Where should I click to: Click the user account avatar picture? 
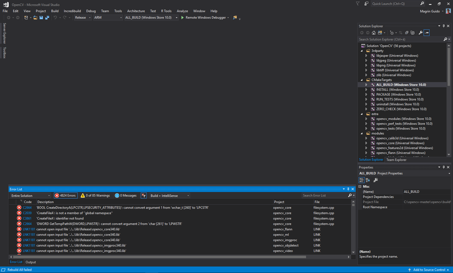[x=448, y=11]
